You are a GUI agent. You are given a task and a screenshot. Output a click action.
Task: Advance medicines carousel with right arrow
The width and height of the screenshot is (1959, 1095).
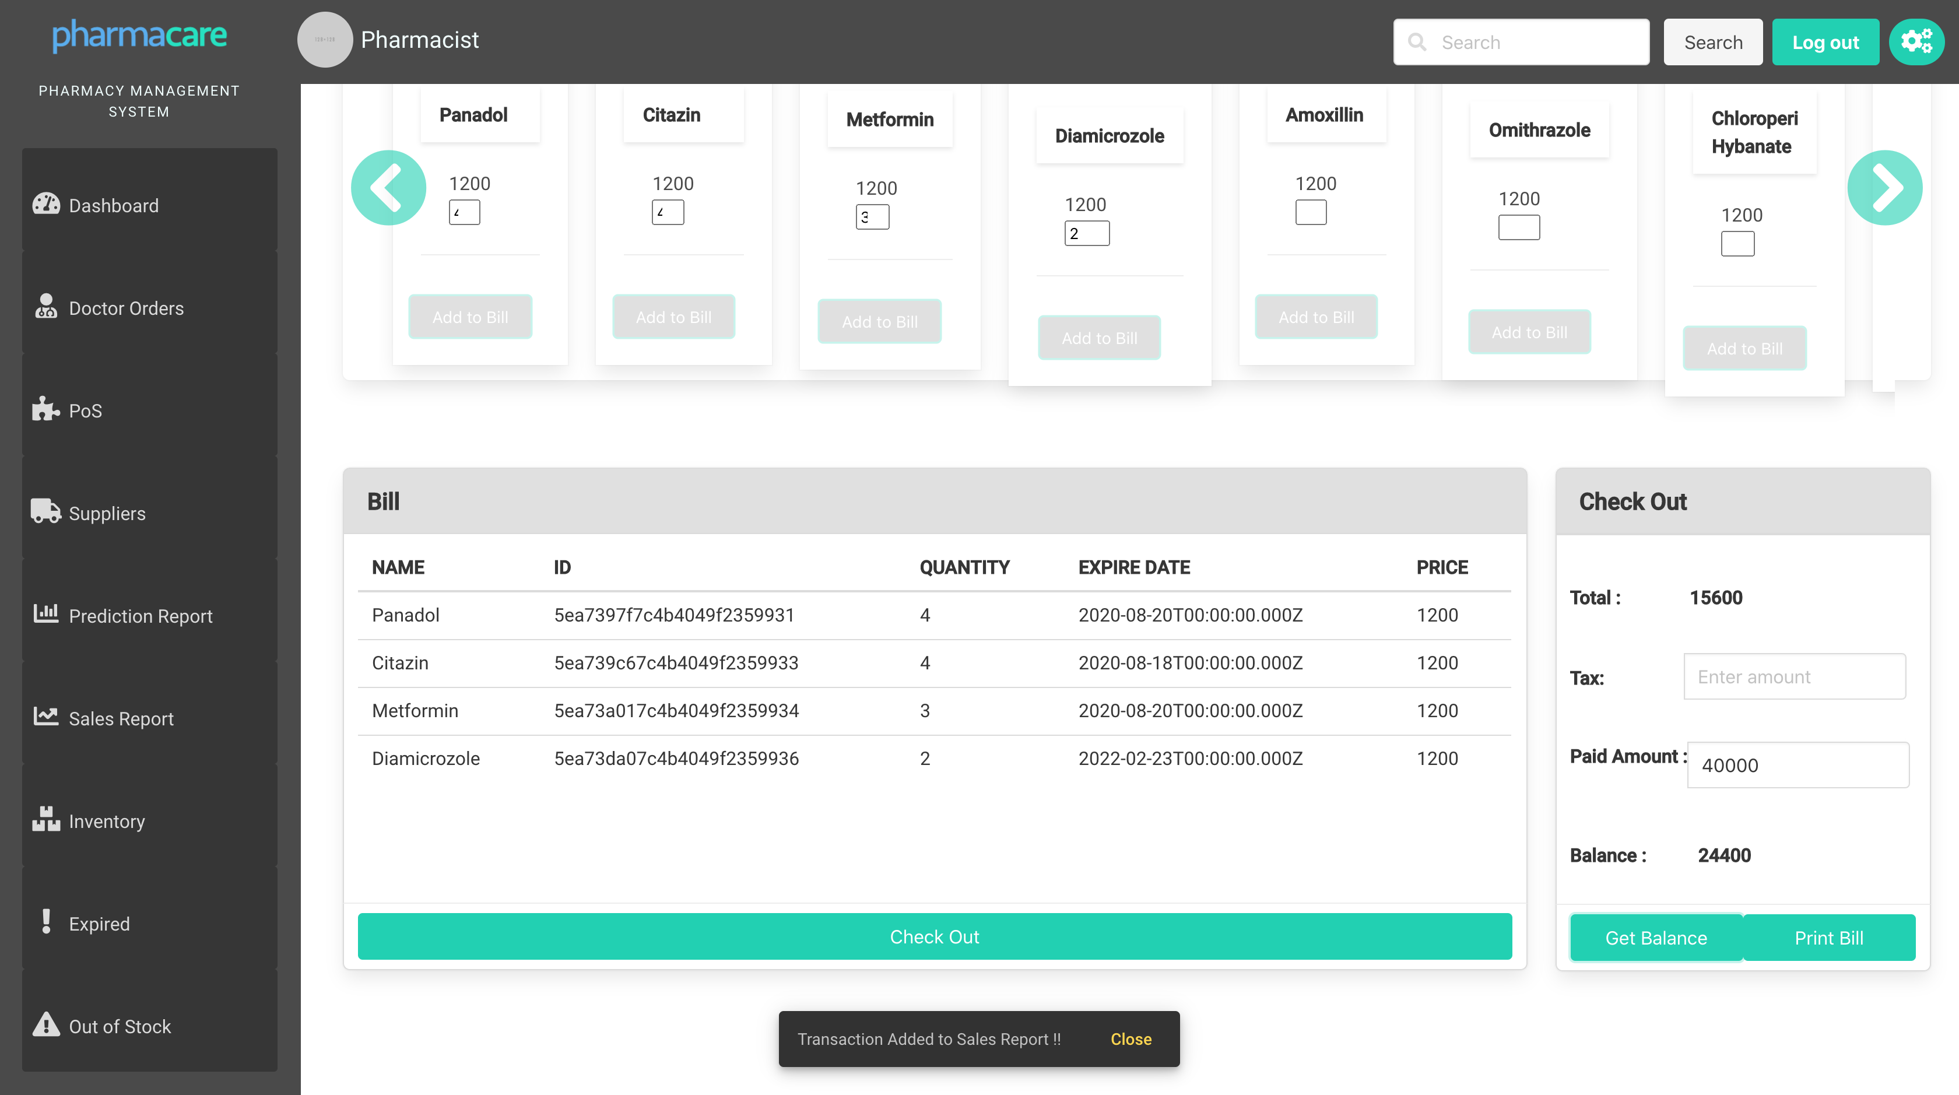coord(1884,188)
